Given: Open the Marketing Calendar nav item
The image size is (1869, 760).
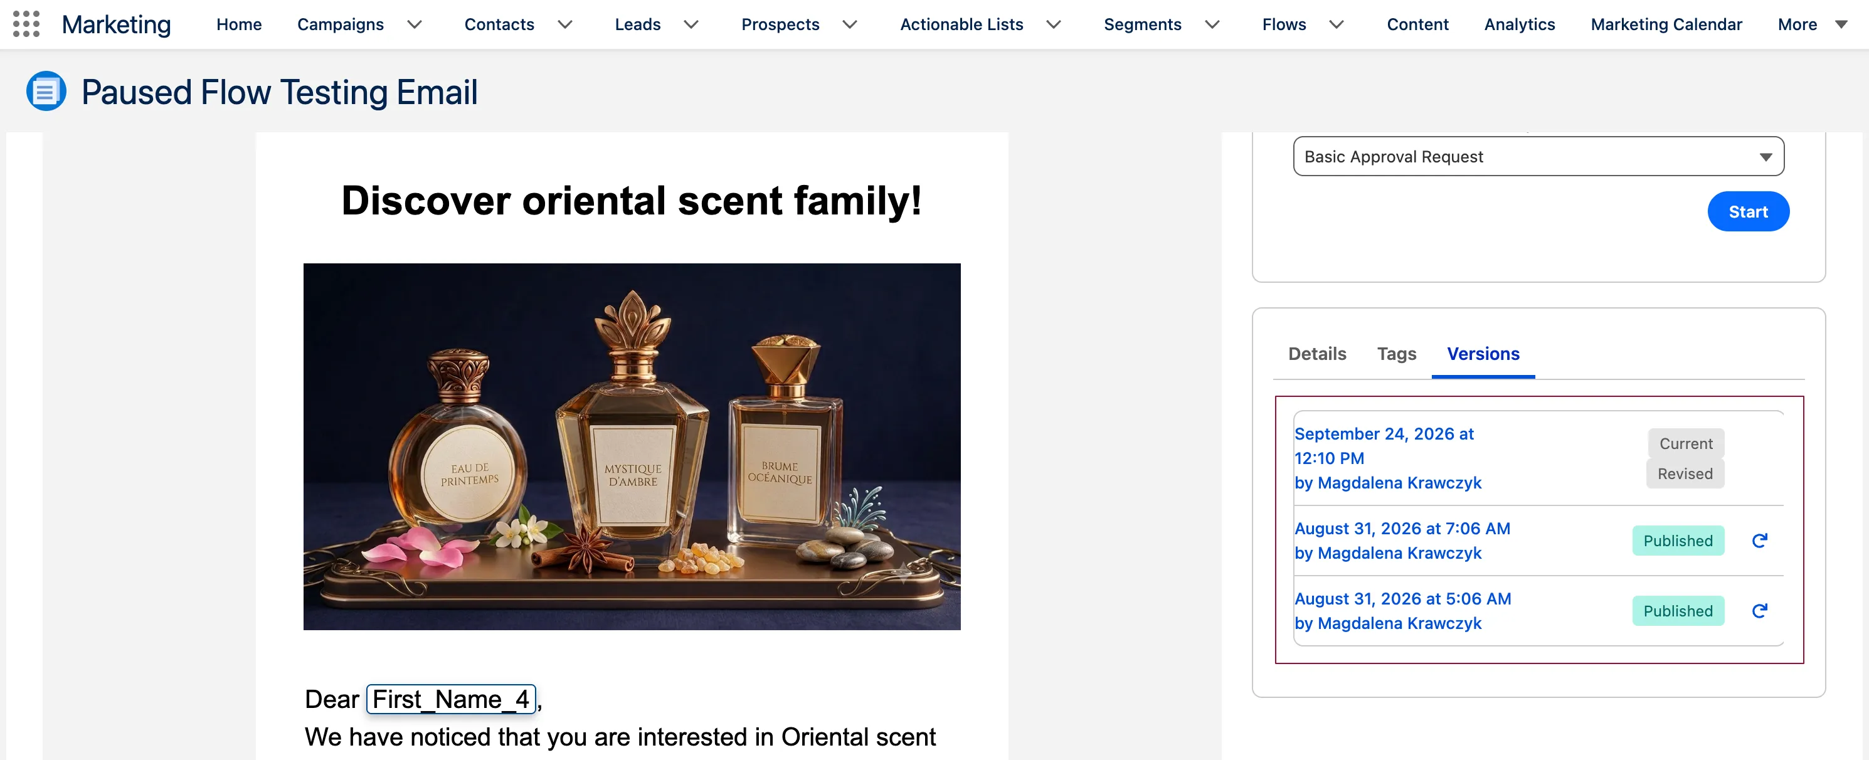Looking at the screenshot, I should pos(1666,24).
